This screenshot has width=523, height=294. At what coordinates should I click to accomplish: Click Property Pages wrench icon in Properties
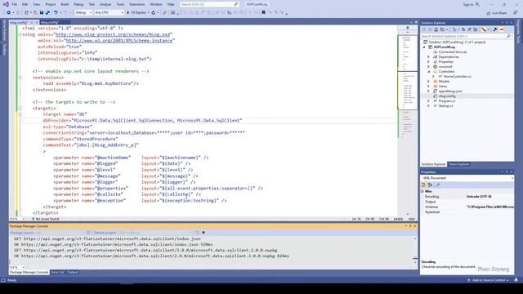(438, 185)
